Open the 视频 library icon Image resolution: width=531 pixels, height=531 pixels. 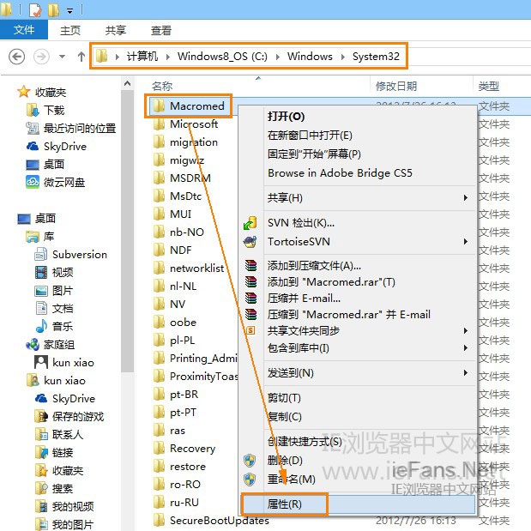click(x=41, y=272)
